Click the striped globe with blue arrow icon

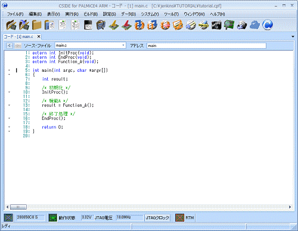pyautogui.click(x=191, y=25)
